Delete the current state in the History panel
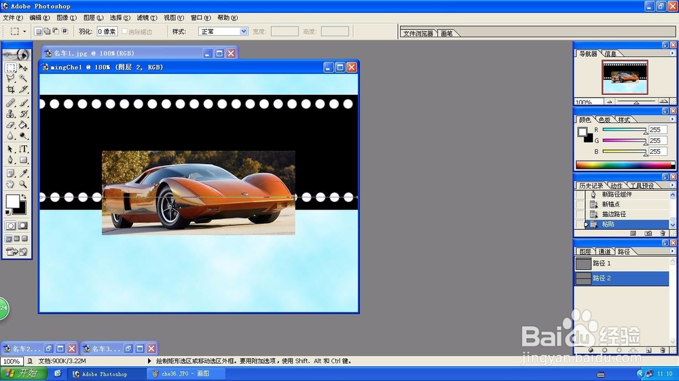The height and width of the screenshot is (381, 679). click(x=663, y=233)
